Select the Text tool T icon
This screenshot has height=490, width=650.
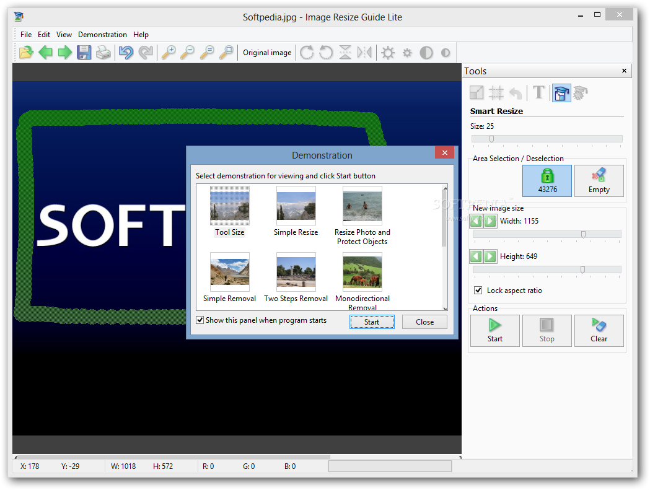click(x=538, y=92)
